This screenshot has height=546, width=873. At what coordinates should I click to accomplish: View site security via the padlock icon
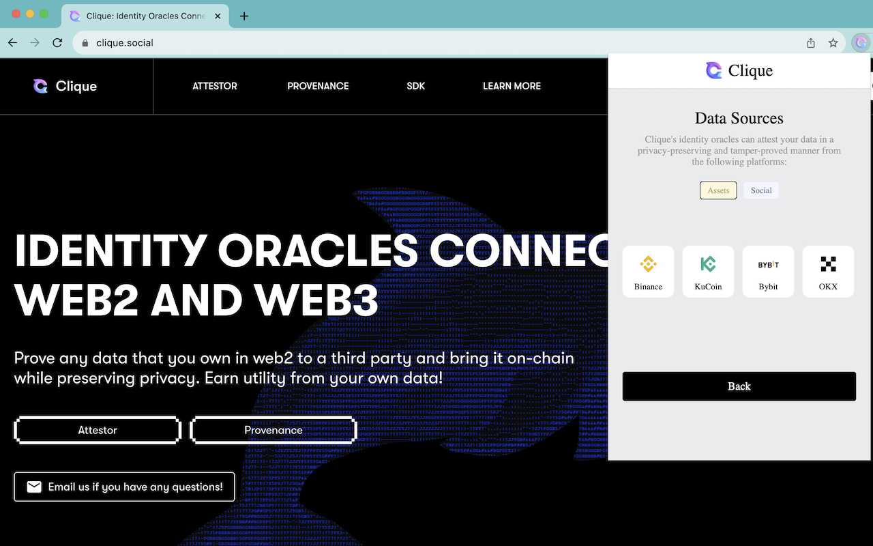pos(85,42)
